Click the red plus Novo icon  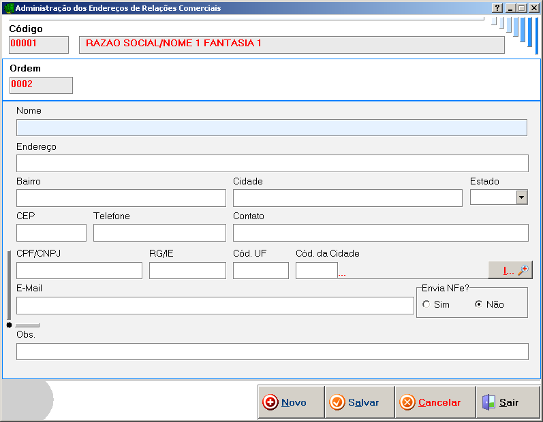coord(270,402)
